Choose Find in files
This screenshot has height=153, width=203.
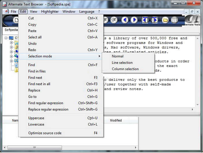61,71
